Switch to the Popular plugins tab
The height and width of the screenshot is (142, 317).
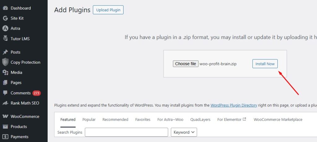(89, 119)
